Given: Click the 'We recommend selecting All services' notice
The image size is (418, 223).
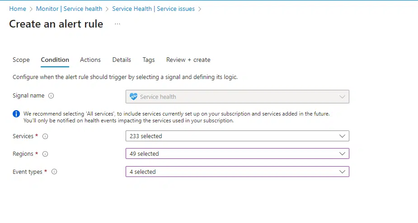Looking at the screenshot, I should click(x=177, y=117).
